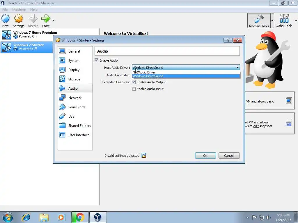Cancel the settings dialog

coord(229,156)
